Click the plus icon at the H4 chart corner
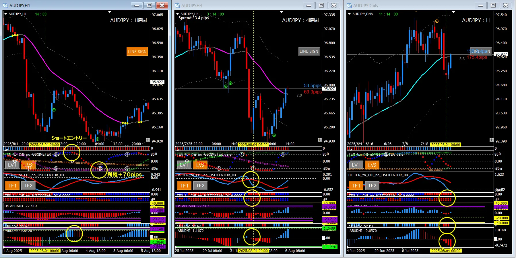This screenshot has height=258, width=516. (x=320, y=140)
